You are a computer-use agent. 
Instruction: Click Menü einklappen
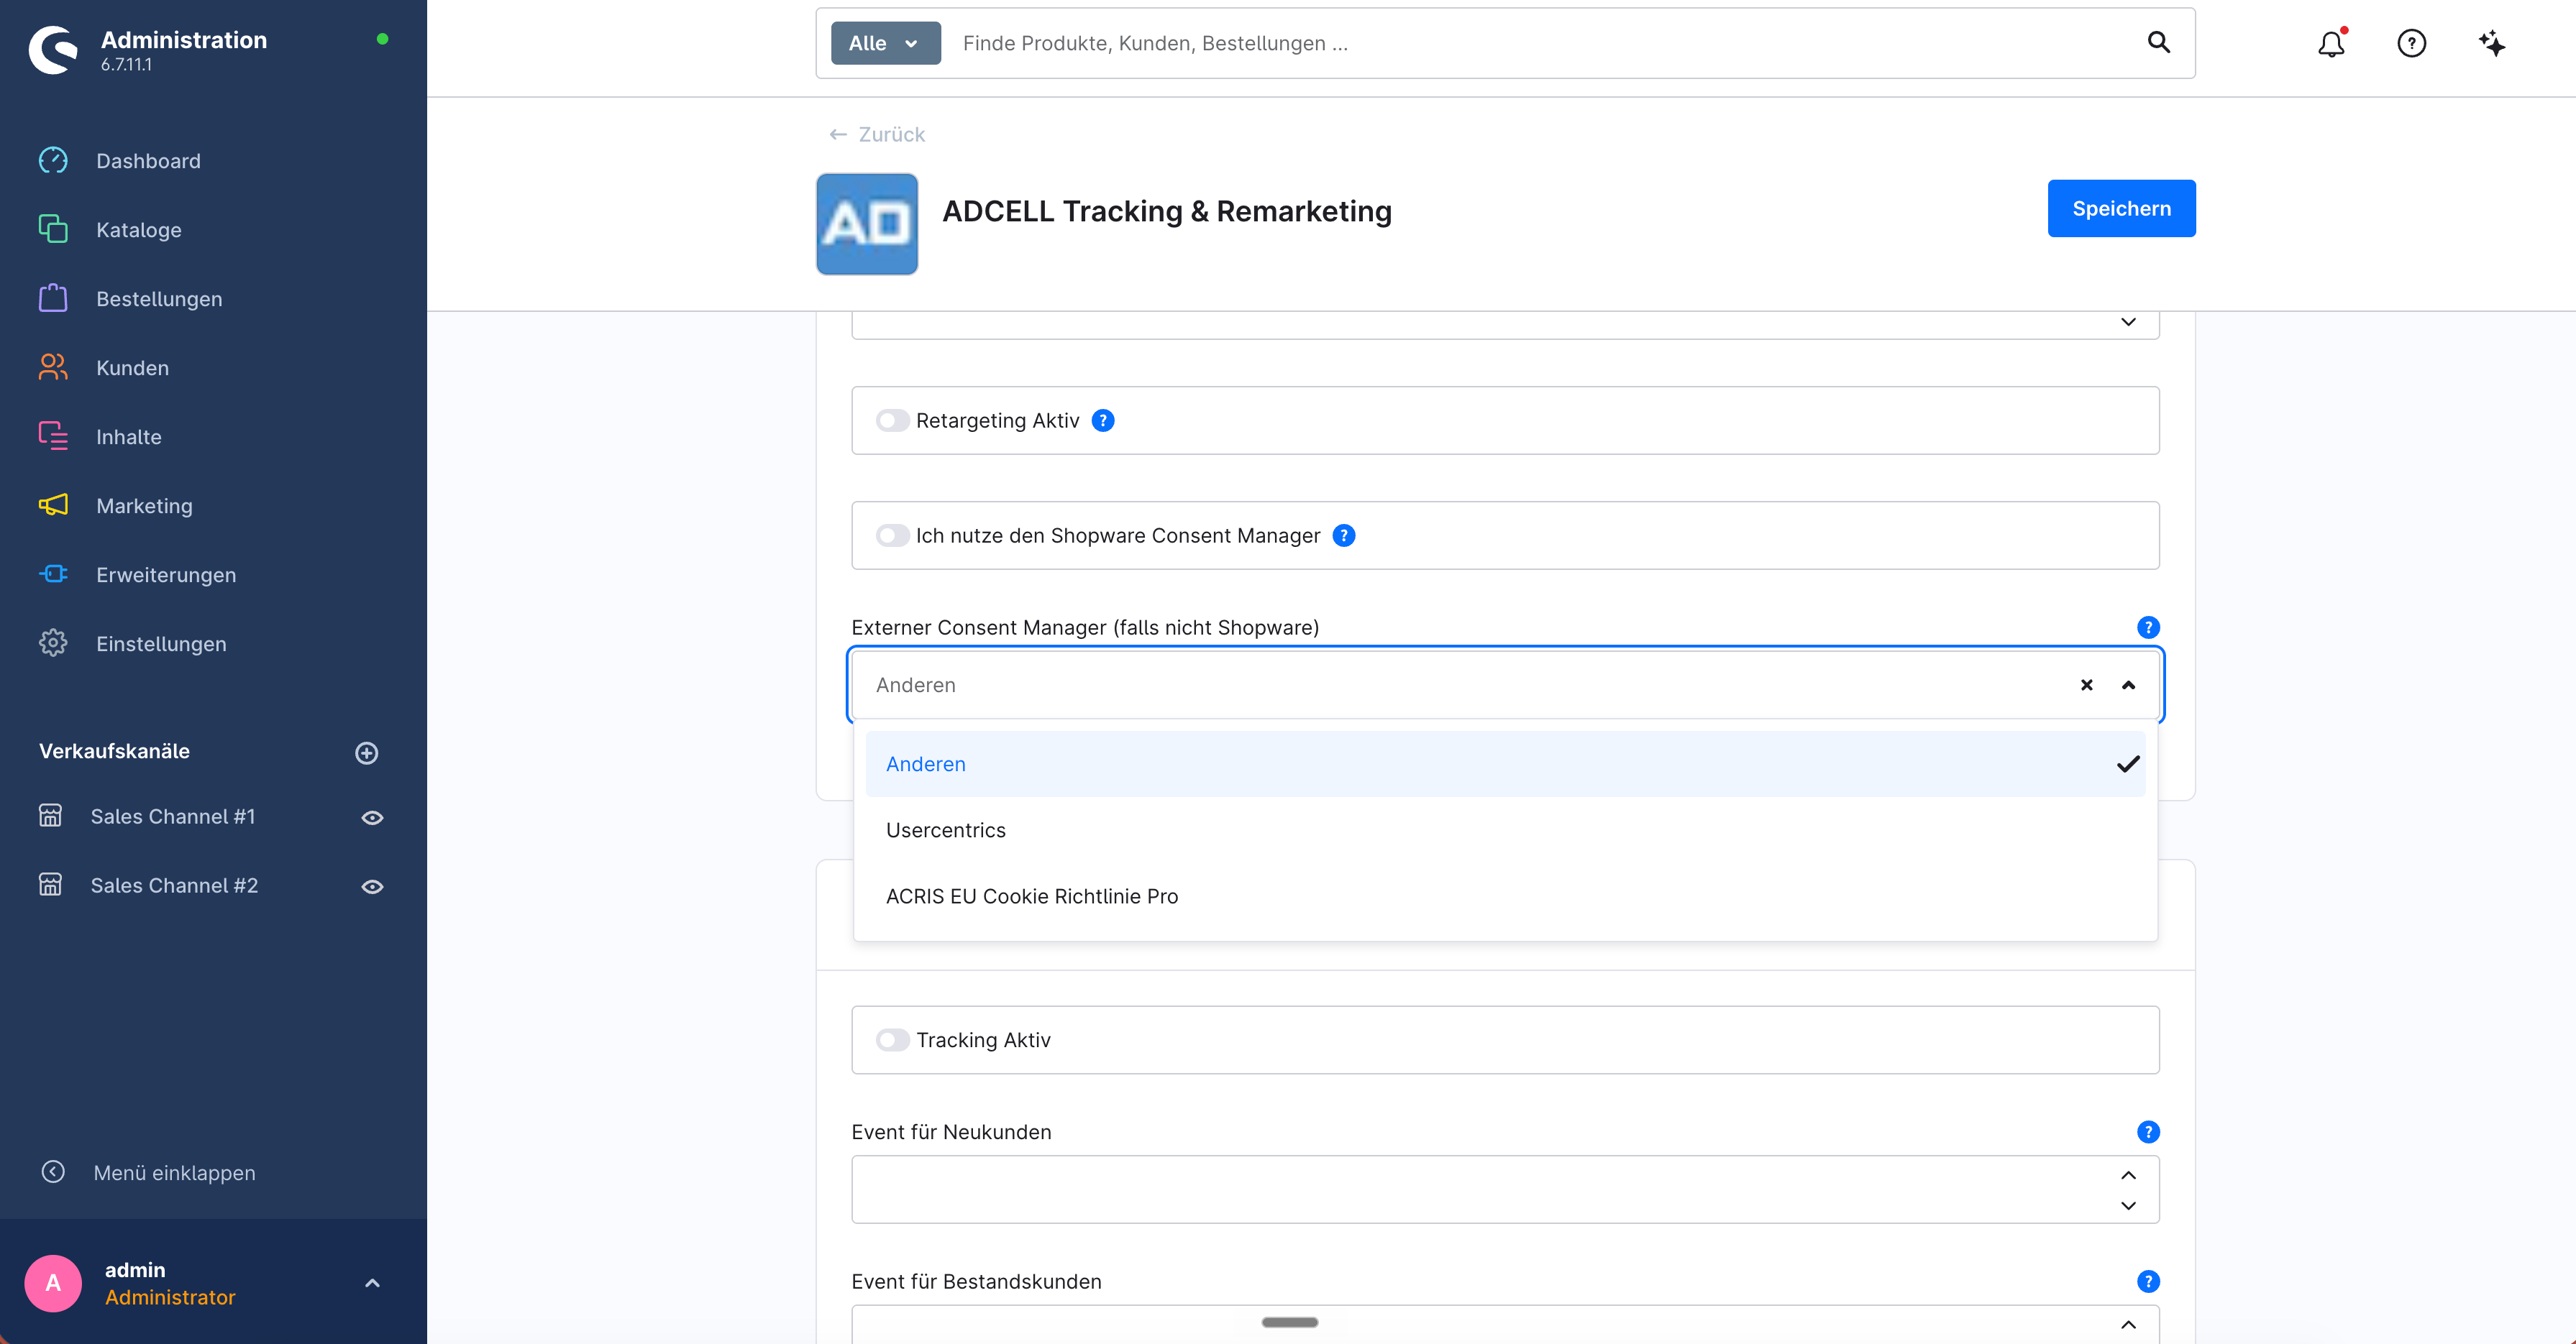174,1172
